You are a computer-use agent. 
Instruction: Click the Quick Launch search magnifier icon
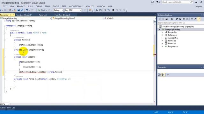coord(191,2)
